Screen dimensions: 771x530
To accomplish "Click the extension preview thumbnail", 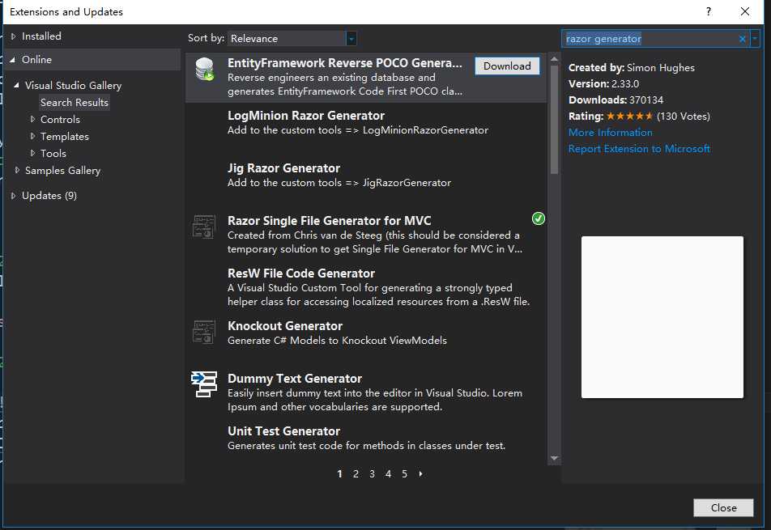I will click(662, 317).
